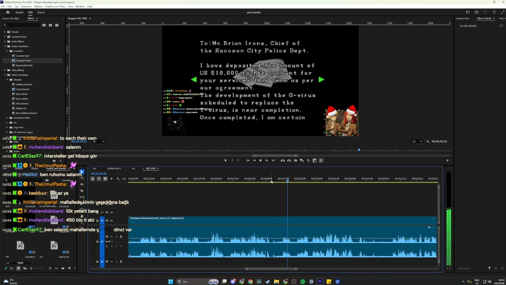Add marker in Program monitor
This screenshot has width=506, height=285.
click(x=225, y=160)
